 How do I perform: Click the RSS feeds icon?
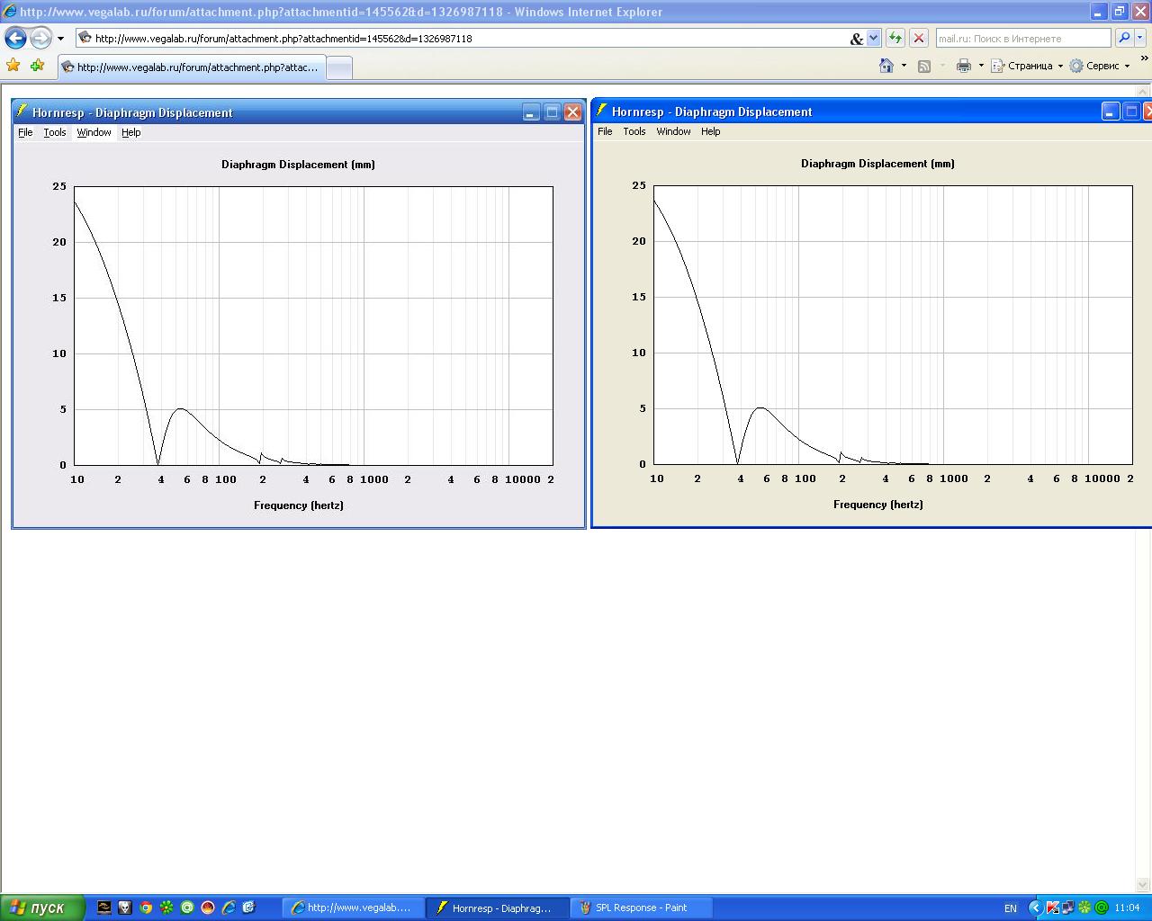(x=923, y=66)
